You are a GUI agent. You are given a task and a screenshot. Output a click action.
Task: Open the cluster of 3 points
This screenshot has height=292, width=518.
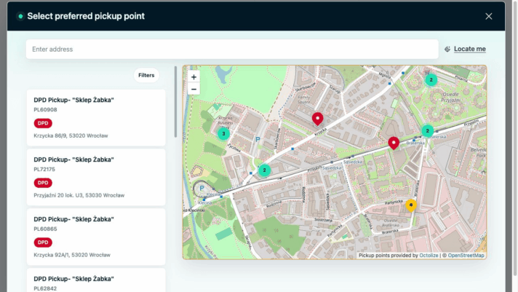click(x=223, y=133)
